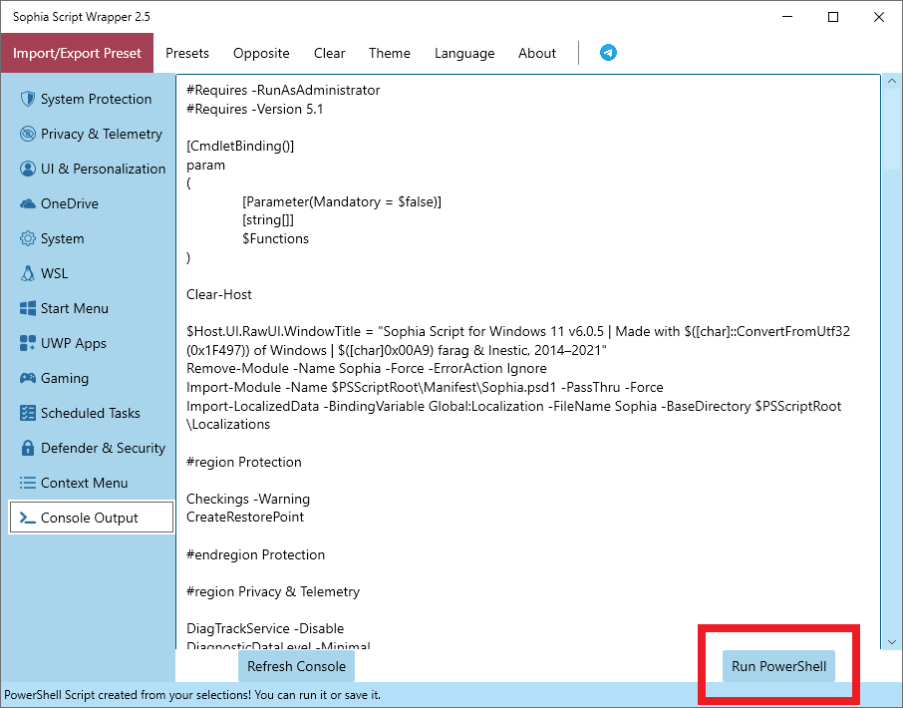Select the Opposite menu item
The height and width of the screenshot is (708, 903).
click(261, 53)
